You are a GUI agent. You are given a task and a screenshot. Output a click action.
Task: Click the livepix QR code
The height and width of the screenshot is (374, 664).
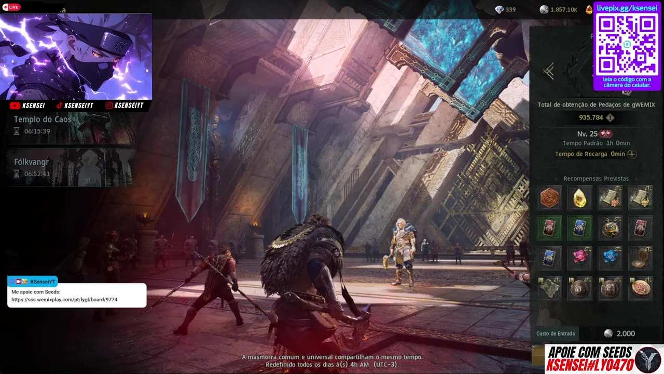pos(627,44)
